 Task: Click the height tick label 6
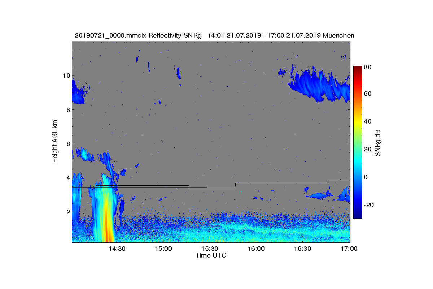click(67, 143)
